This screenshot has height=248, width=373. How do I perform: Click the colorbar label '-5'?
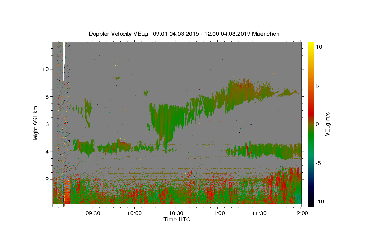click(x=319, y=163)
